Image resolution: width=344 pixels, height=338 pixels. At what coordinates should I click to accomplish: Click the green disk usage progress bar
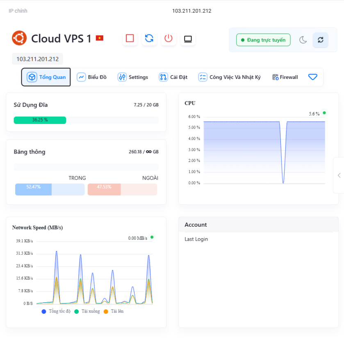point(40,120)
